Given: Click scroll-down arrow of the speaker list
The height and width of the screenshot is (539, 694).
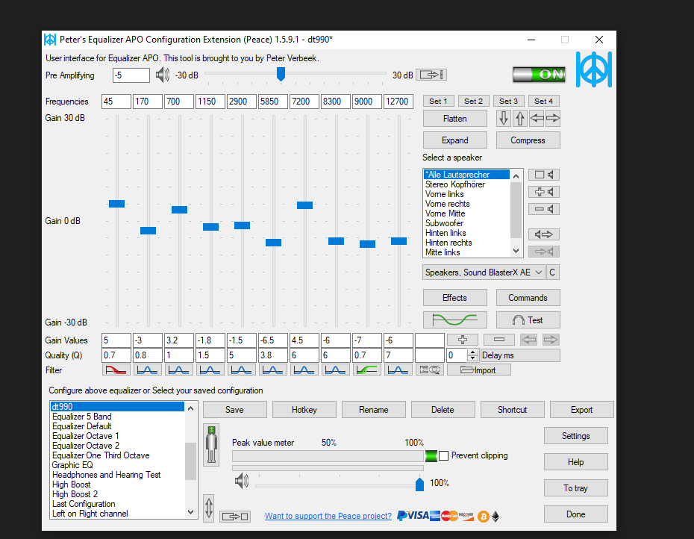Looking at the screenshot, I should pyautogui.click(x=516, y=251).
